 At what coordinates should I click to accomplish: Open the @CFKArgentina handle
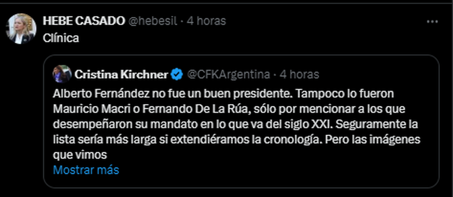[229, 75]
